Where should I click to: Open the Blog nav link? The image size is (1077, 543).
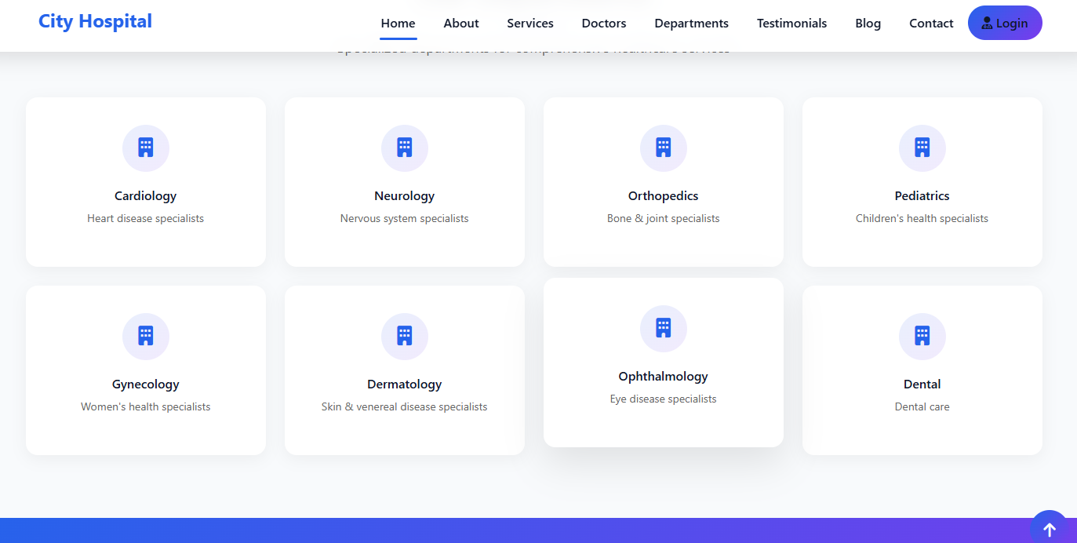(868, 24)
